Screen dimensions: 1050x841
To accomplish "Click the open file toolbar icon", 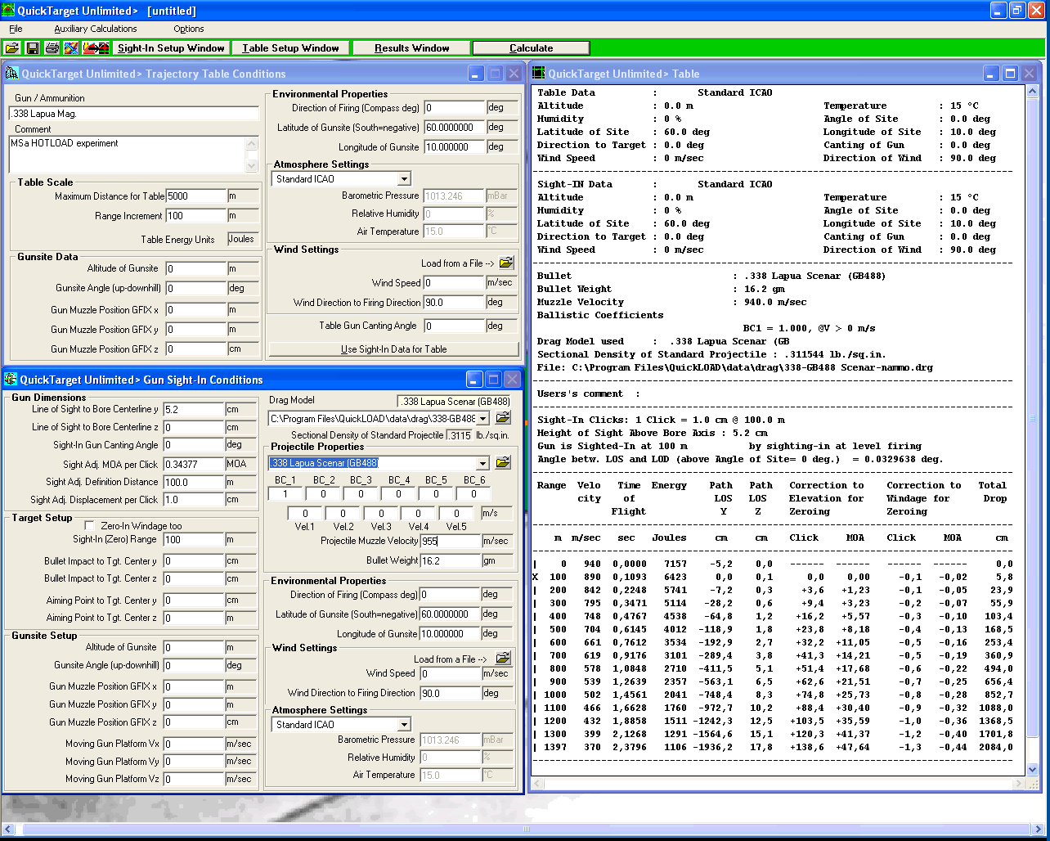I will point(12,48).
